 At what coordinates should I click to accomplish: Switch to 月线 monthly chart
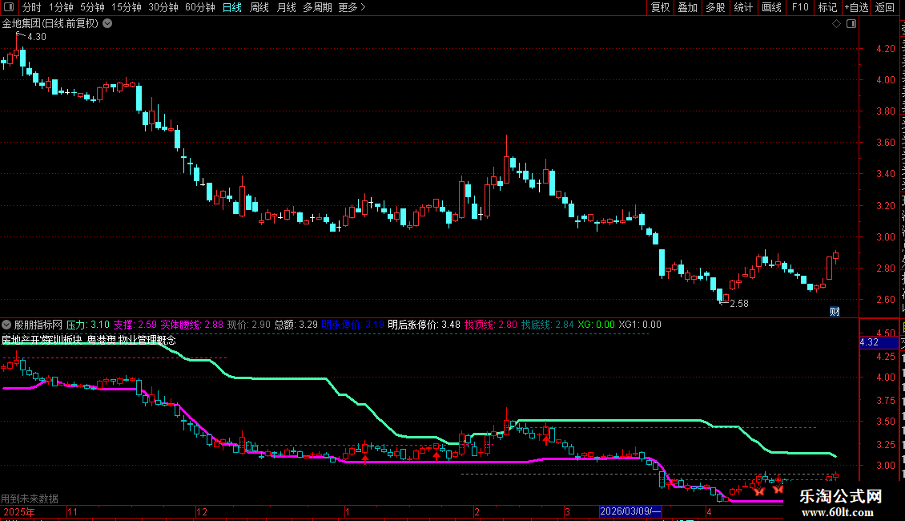click(286, 7)
